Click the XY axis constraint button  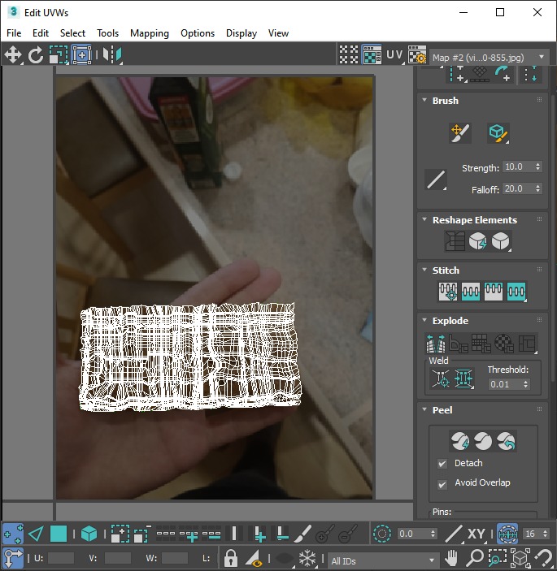click(x=476, y=534)
